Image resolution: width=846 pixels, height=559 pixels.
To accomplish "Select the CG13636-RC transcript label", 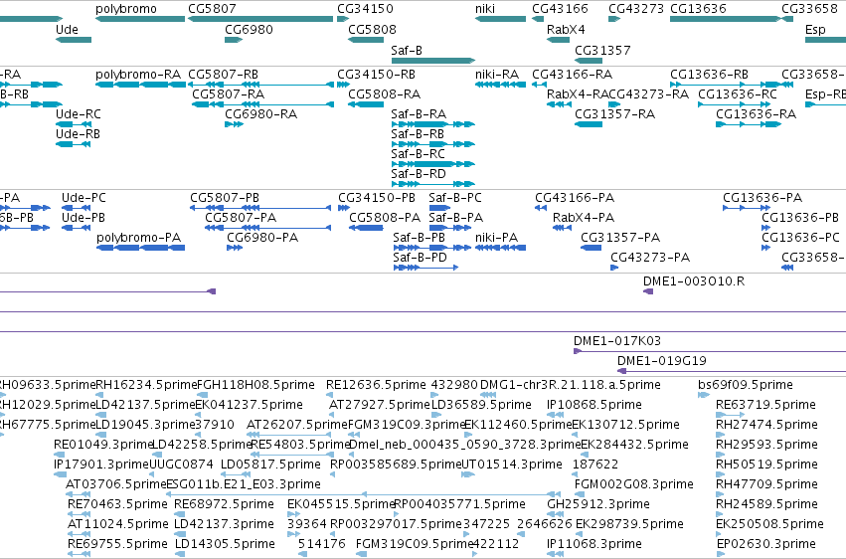I will 738,93.
